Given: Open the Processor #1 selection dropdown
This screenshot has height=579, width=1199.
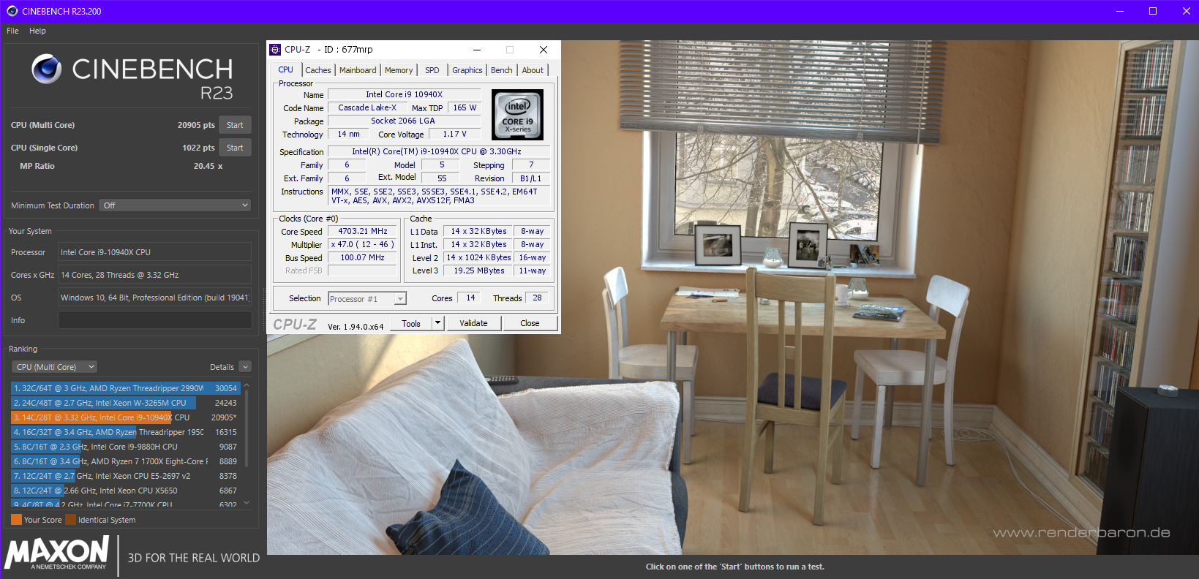Looking at the screenshot, I should 367,299.
